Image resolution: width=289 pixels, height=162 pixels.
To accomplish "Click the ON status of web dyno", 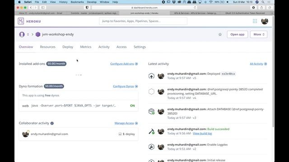I will (x=132, y=106).
